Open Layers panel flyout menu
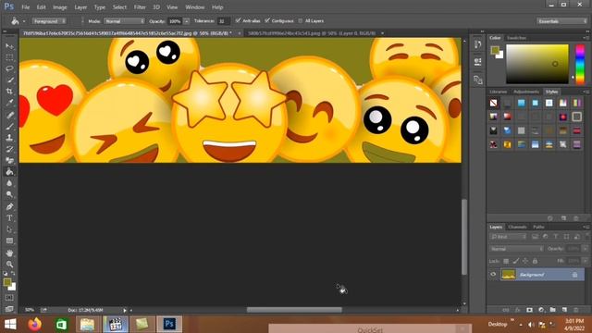592x333 pixels. pos(586,227)
